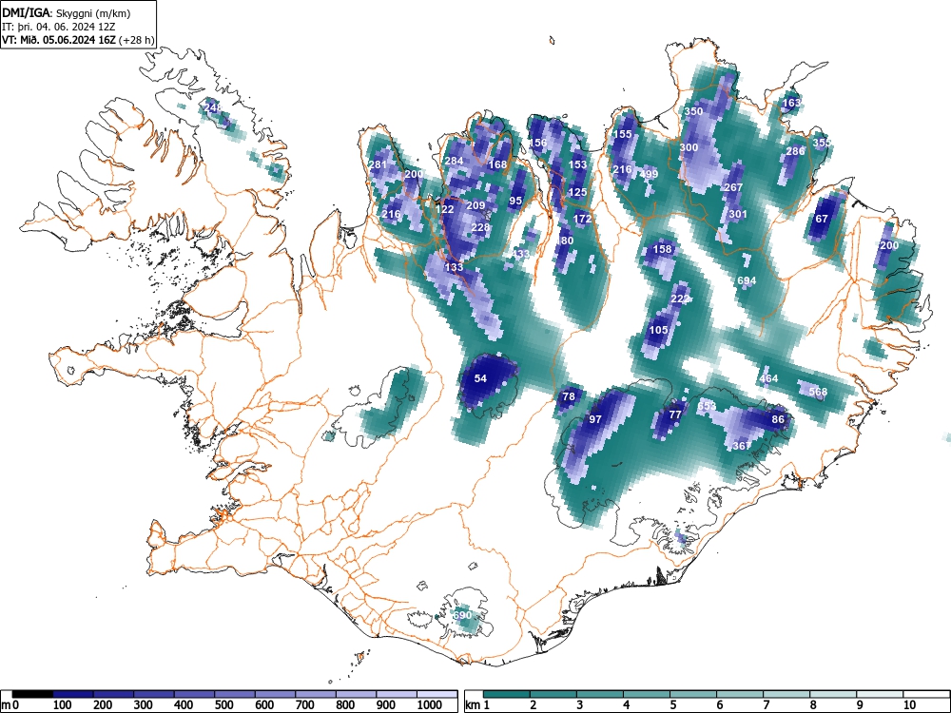Click the 284 value on the map
This screenshot has height=713, width=951.
[x=454, y=161]
